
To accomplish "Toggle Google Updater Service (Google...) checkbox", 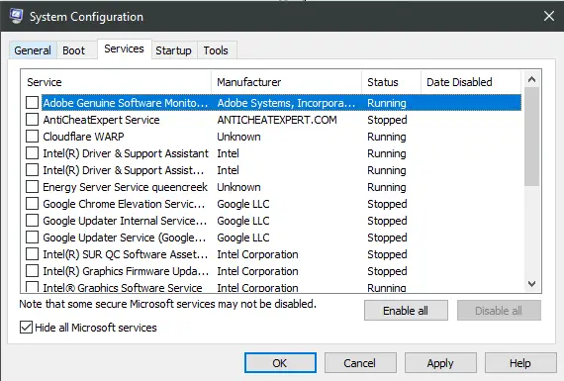I will pyautogui.click(x=32, y=238).
